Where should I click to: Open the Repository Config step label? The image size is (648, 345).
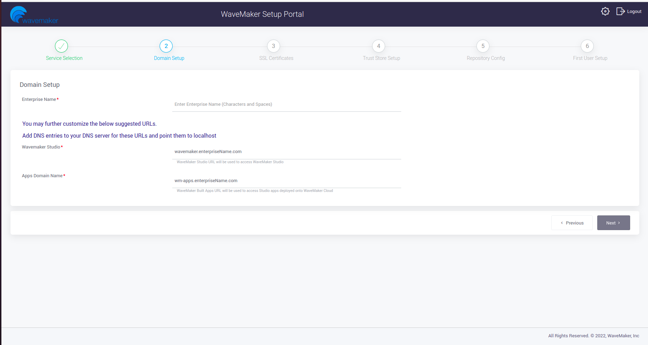(486, 58)
